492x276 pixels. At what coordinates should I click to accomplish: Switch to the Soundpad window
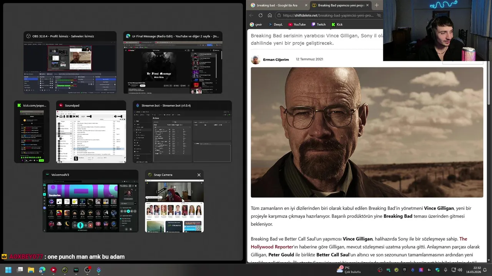click(x=91, y=132)
